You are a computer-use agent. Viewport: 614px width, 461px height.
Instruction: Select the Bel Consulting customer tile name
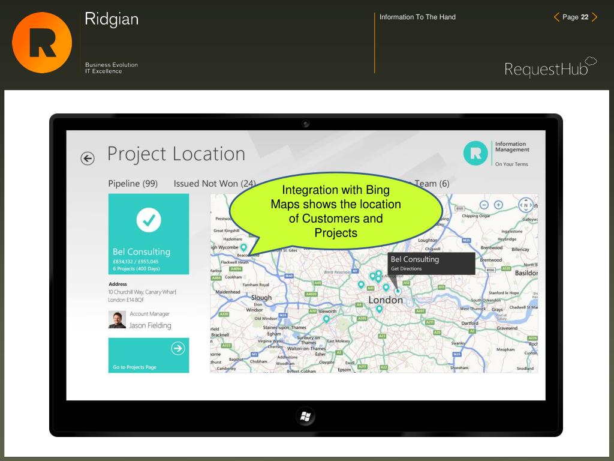coord(142,252)
